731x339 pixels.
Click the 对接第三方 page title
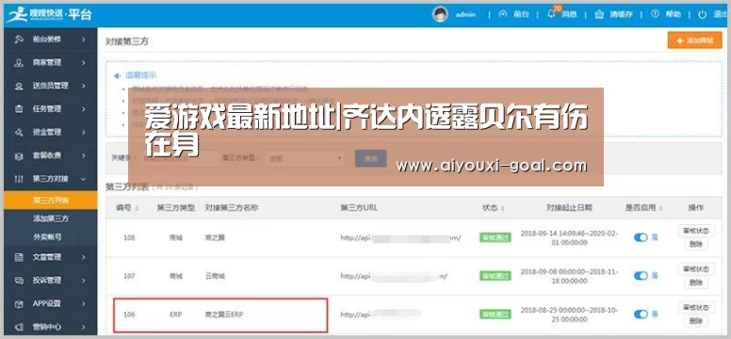pyautogui.click(x=127, y=41)
